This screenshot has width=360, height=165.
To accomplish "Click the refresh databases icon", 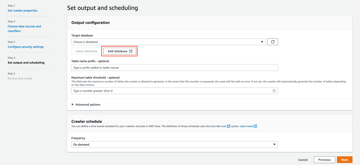I will click(273, 42).
